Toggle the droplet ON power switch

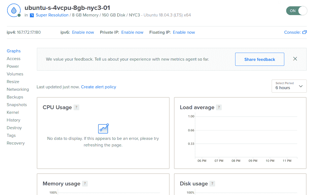click(296, 11)
